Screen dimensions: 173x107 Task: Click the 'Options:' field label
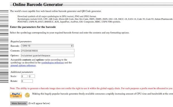click(15, 55)
